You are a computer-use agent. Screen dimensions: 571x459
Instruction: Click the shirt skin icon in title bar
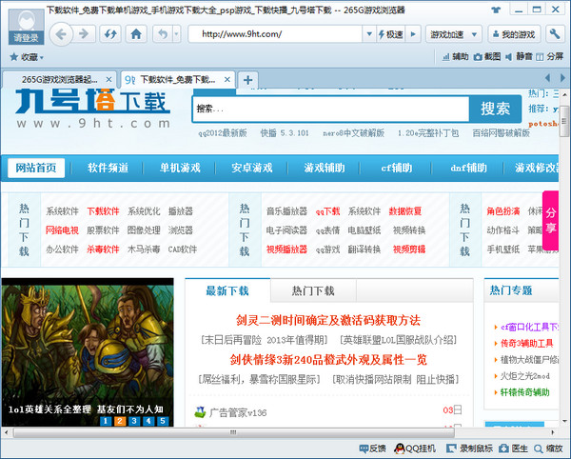coord(496,10)
